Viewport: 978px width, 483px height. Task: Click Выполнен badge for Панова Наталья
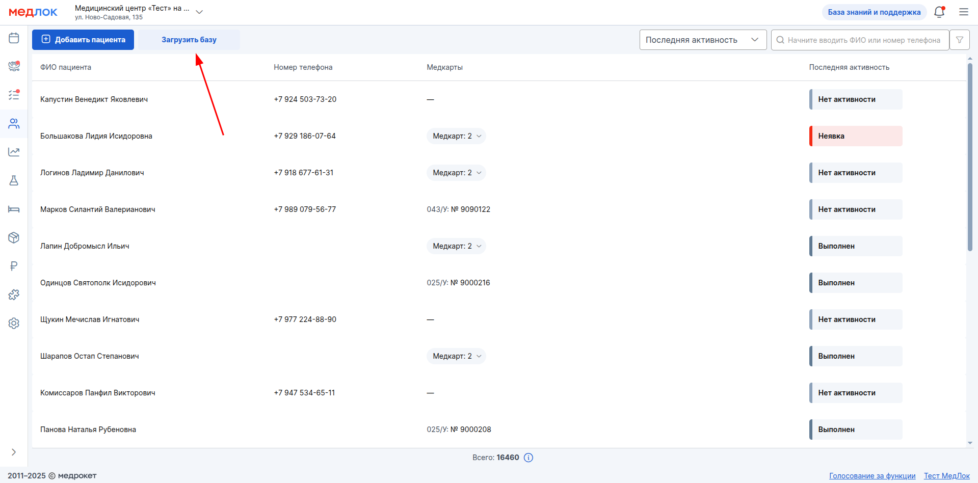[x=856, y=430]
